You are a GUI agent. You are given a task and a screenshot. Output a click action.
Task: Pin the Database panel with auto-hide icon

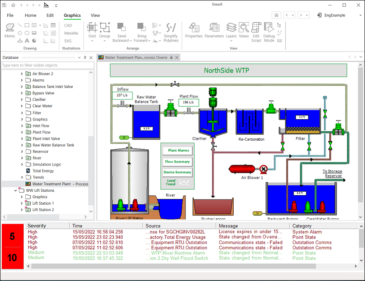[x=85, y=57]
